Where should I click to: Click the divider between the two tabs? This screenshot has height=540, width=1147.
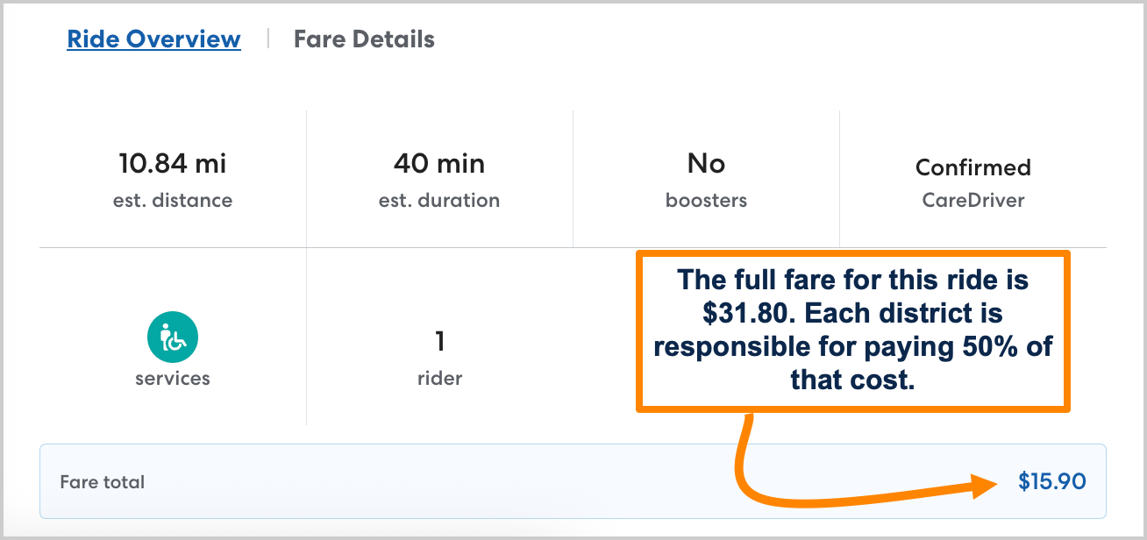pyautogui.click(x=267, y=39)
